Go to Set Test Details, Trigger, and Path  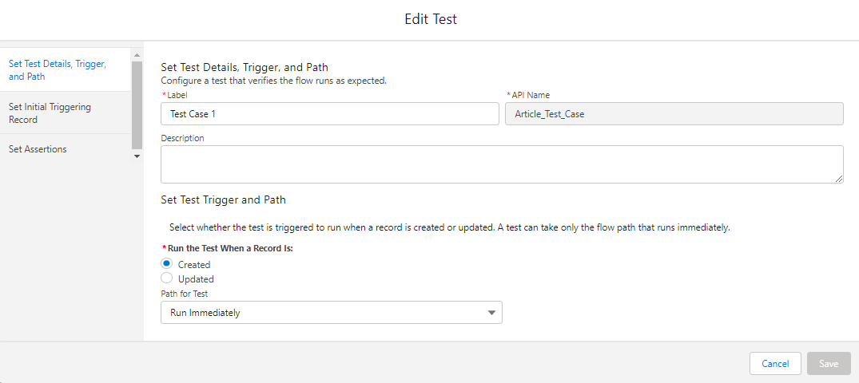[x=57, y=70]
